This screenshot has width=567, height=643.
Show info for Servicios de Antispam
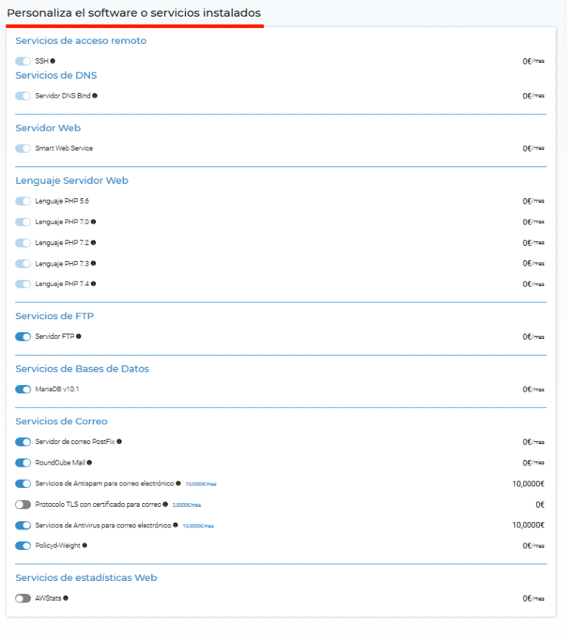click(178, 483)
